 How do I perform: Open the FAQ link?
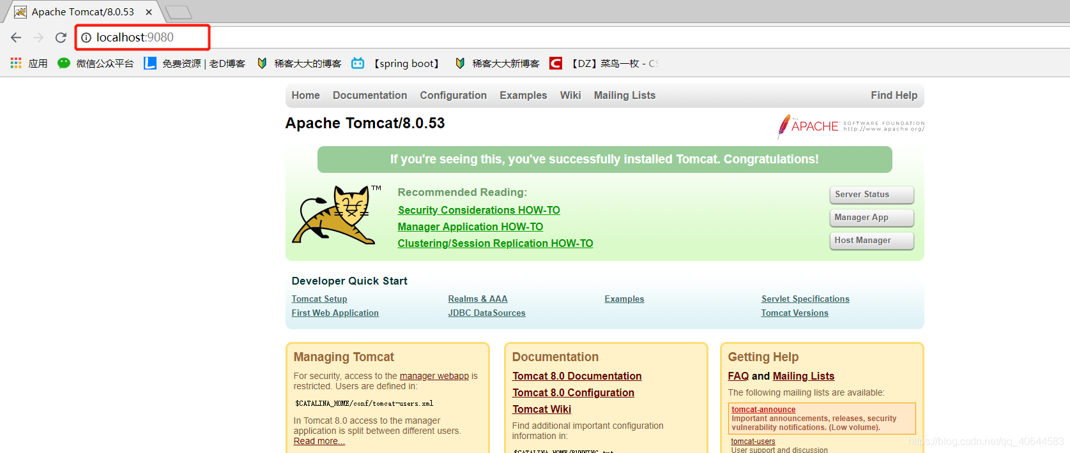click(738, 376)
